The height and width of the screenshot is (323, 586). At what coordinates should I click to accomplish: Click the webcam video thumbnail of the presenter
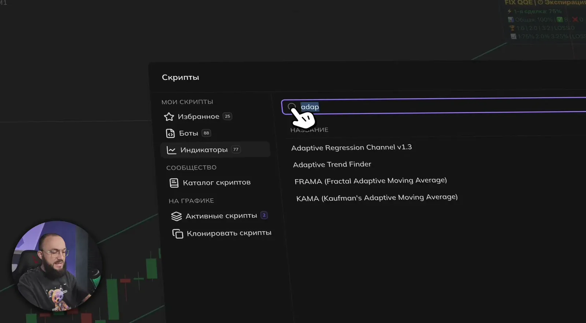click(56, 266)
